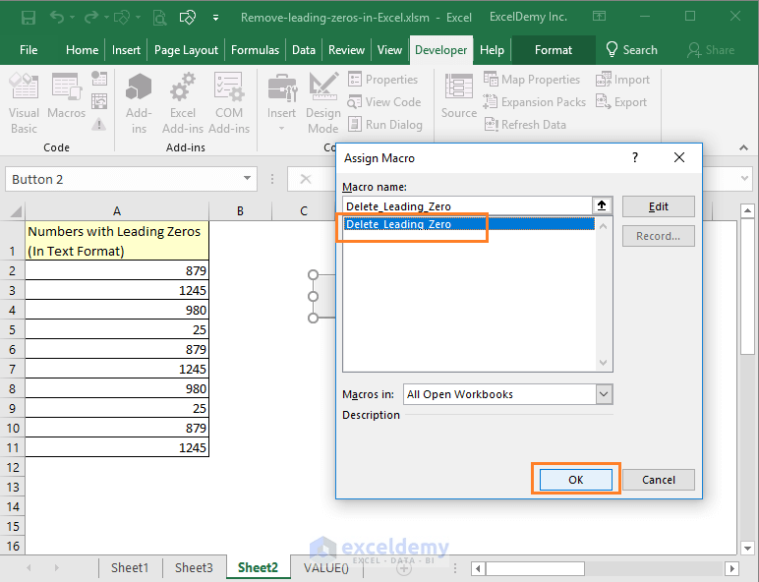This screenshot has height=582, width=759.
Task: Select column A header
Action: click(x=117, y=211)
